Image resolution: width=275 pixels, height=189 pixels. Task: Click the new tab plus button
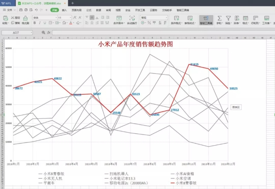[x=72, y=3]
